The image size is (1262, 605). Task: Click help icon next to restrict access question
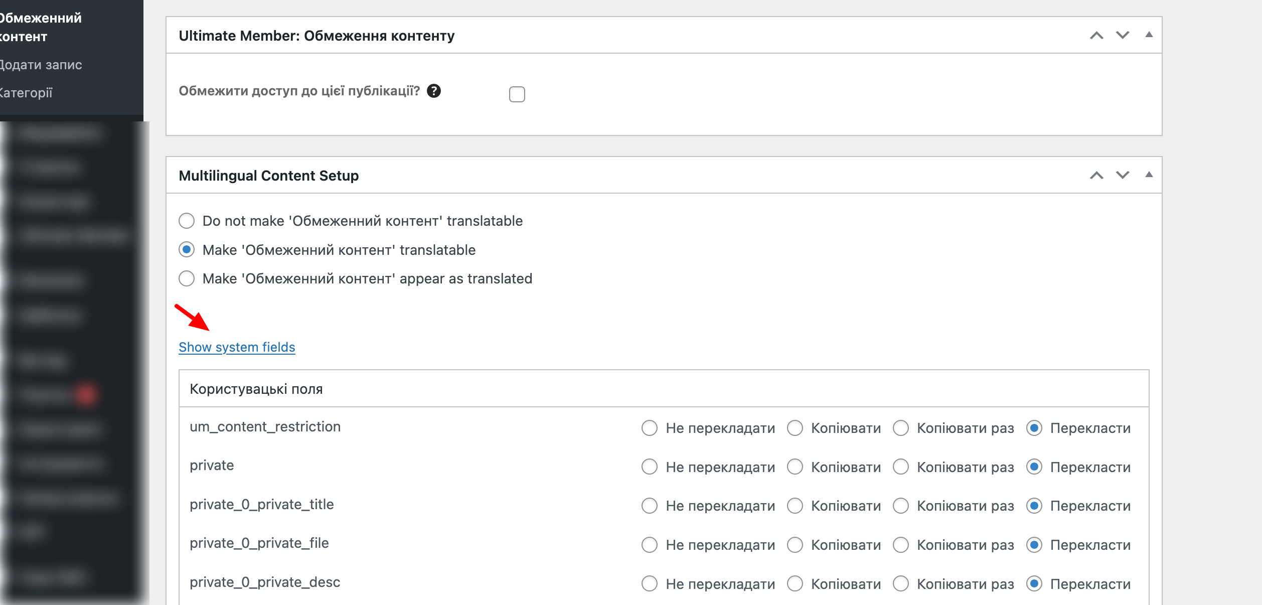pyautogui.click(x=433, y=91)
